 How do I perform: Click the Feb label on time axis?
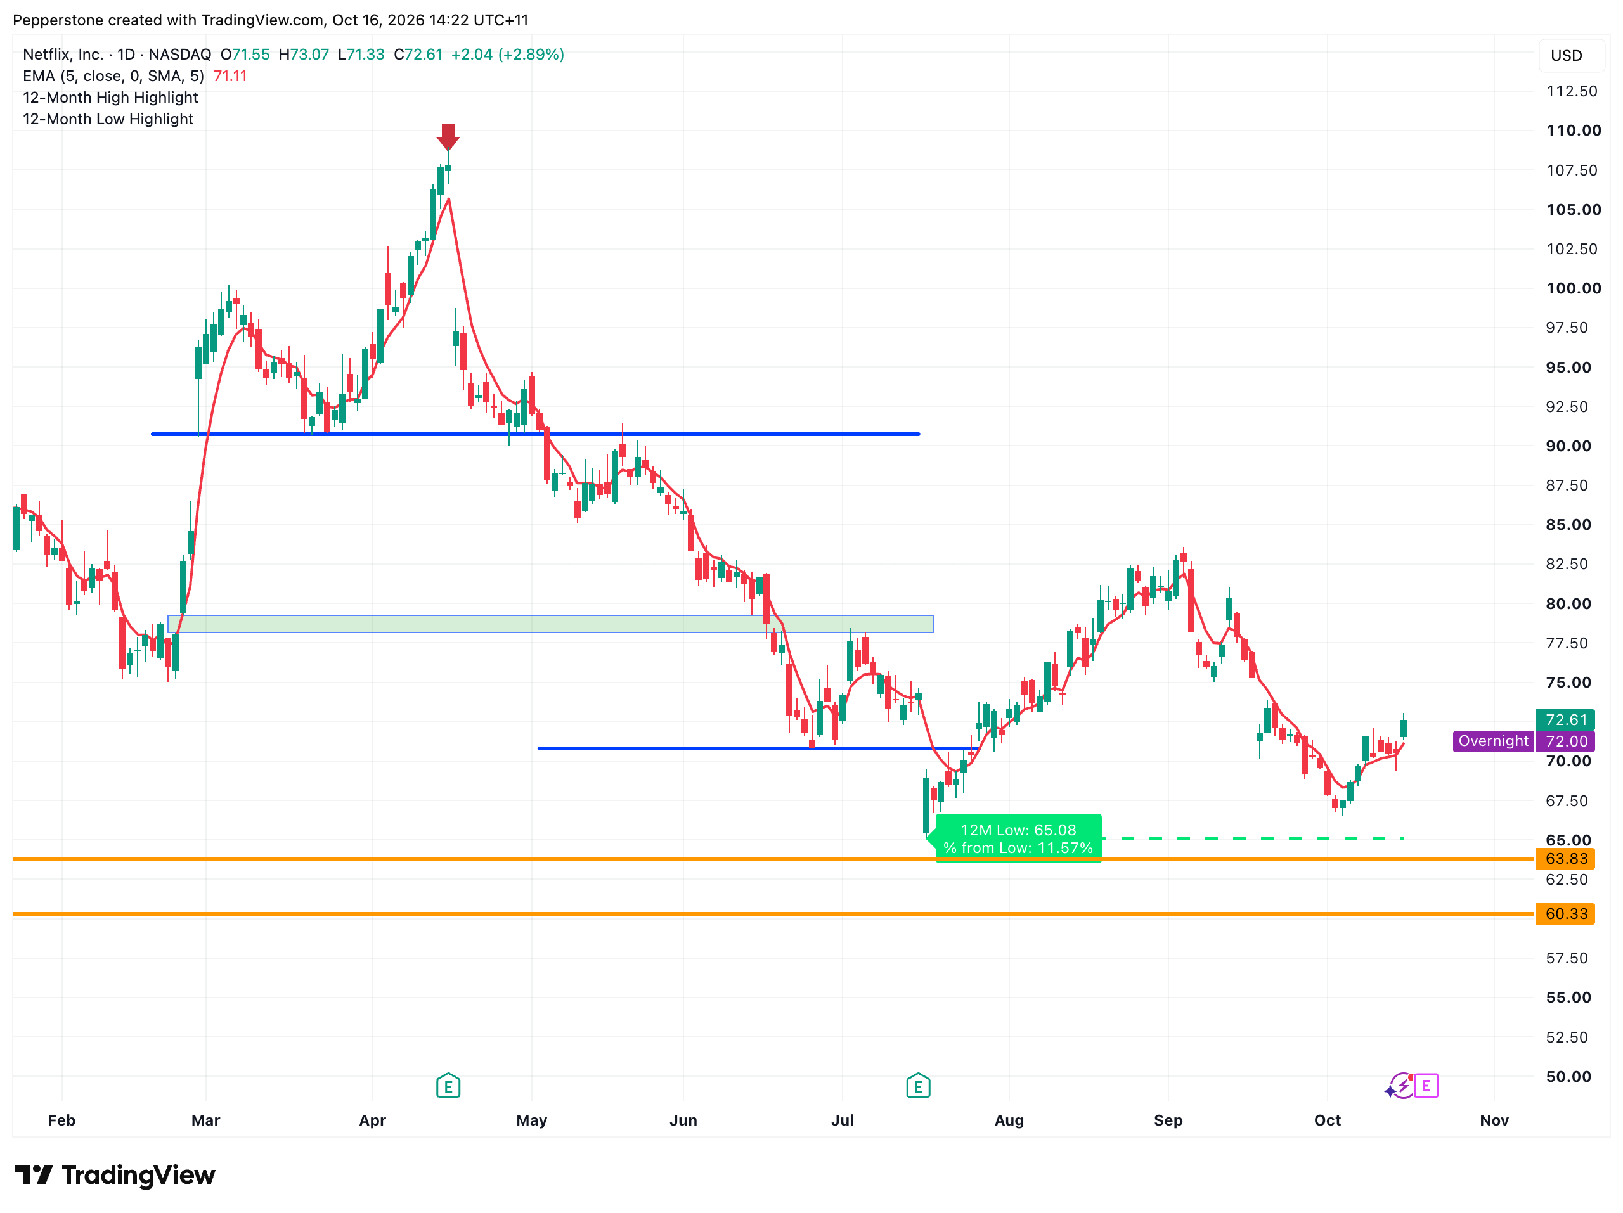coord(61,1120)
